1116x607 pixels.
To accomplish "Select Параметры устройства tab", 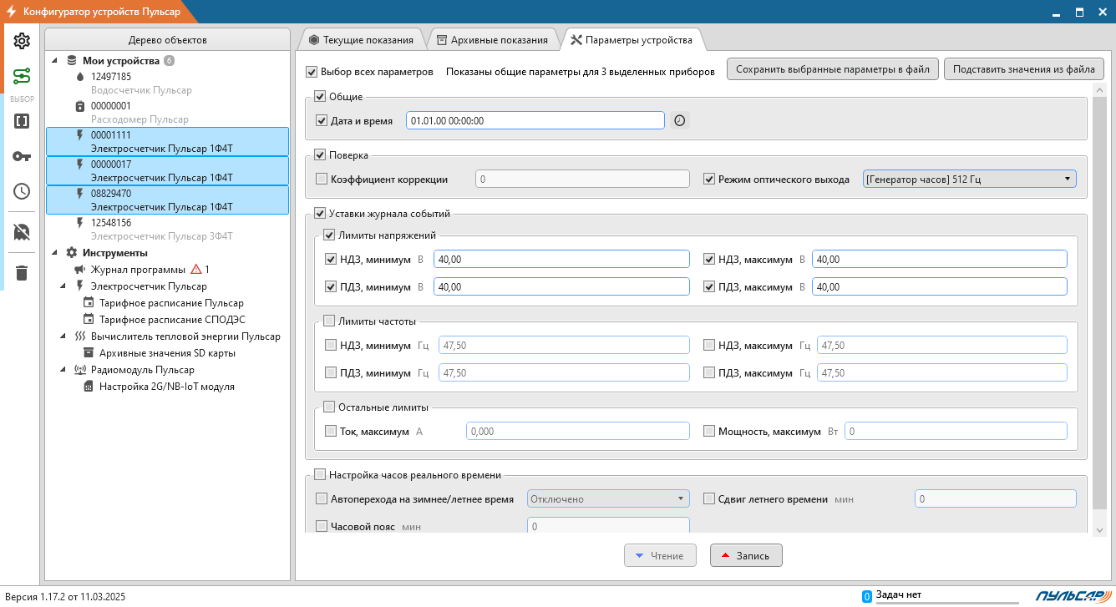I will click(x=632, y=40).
